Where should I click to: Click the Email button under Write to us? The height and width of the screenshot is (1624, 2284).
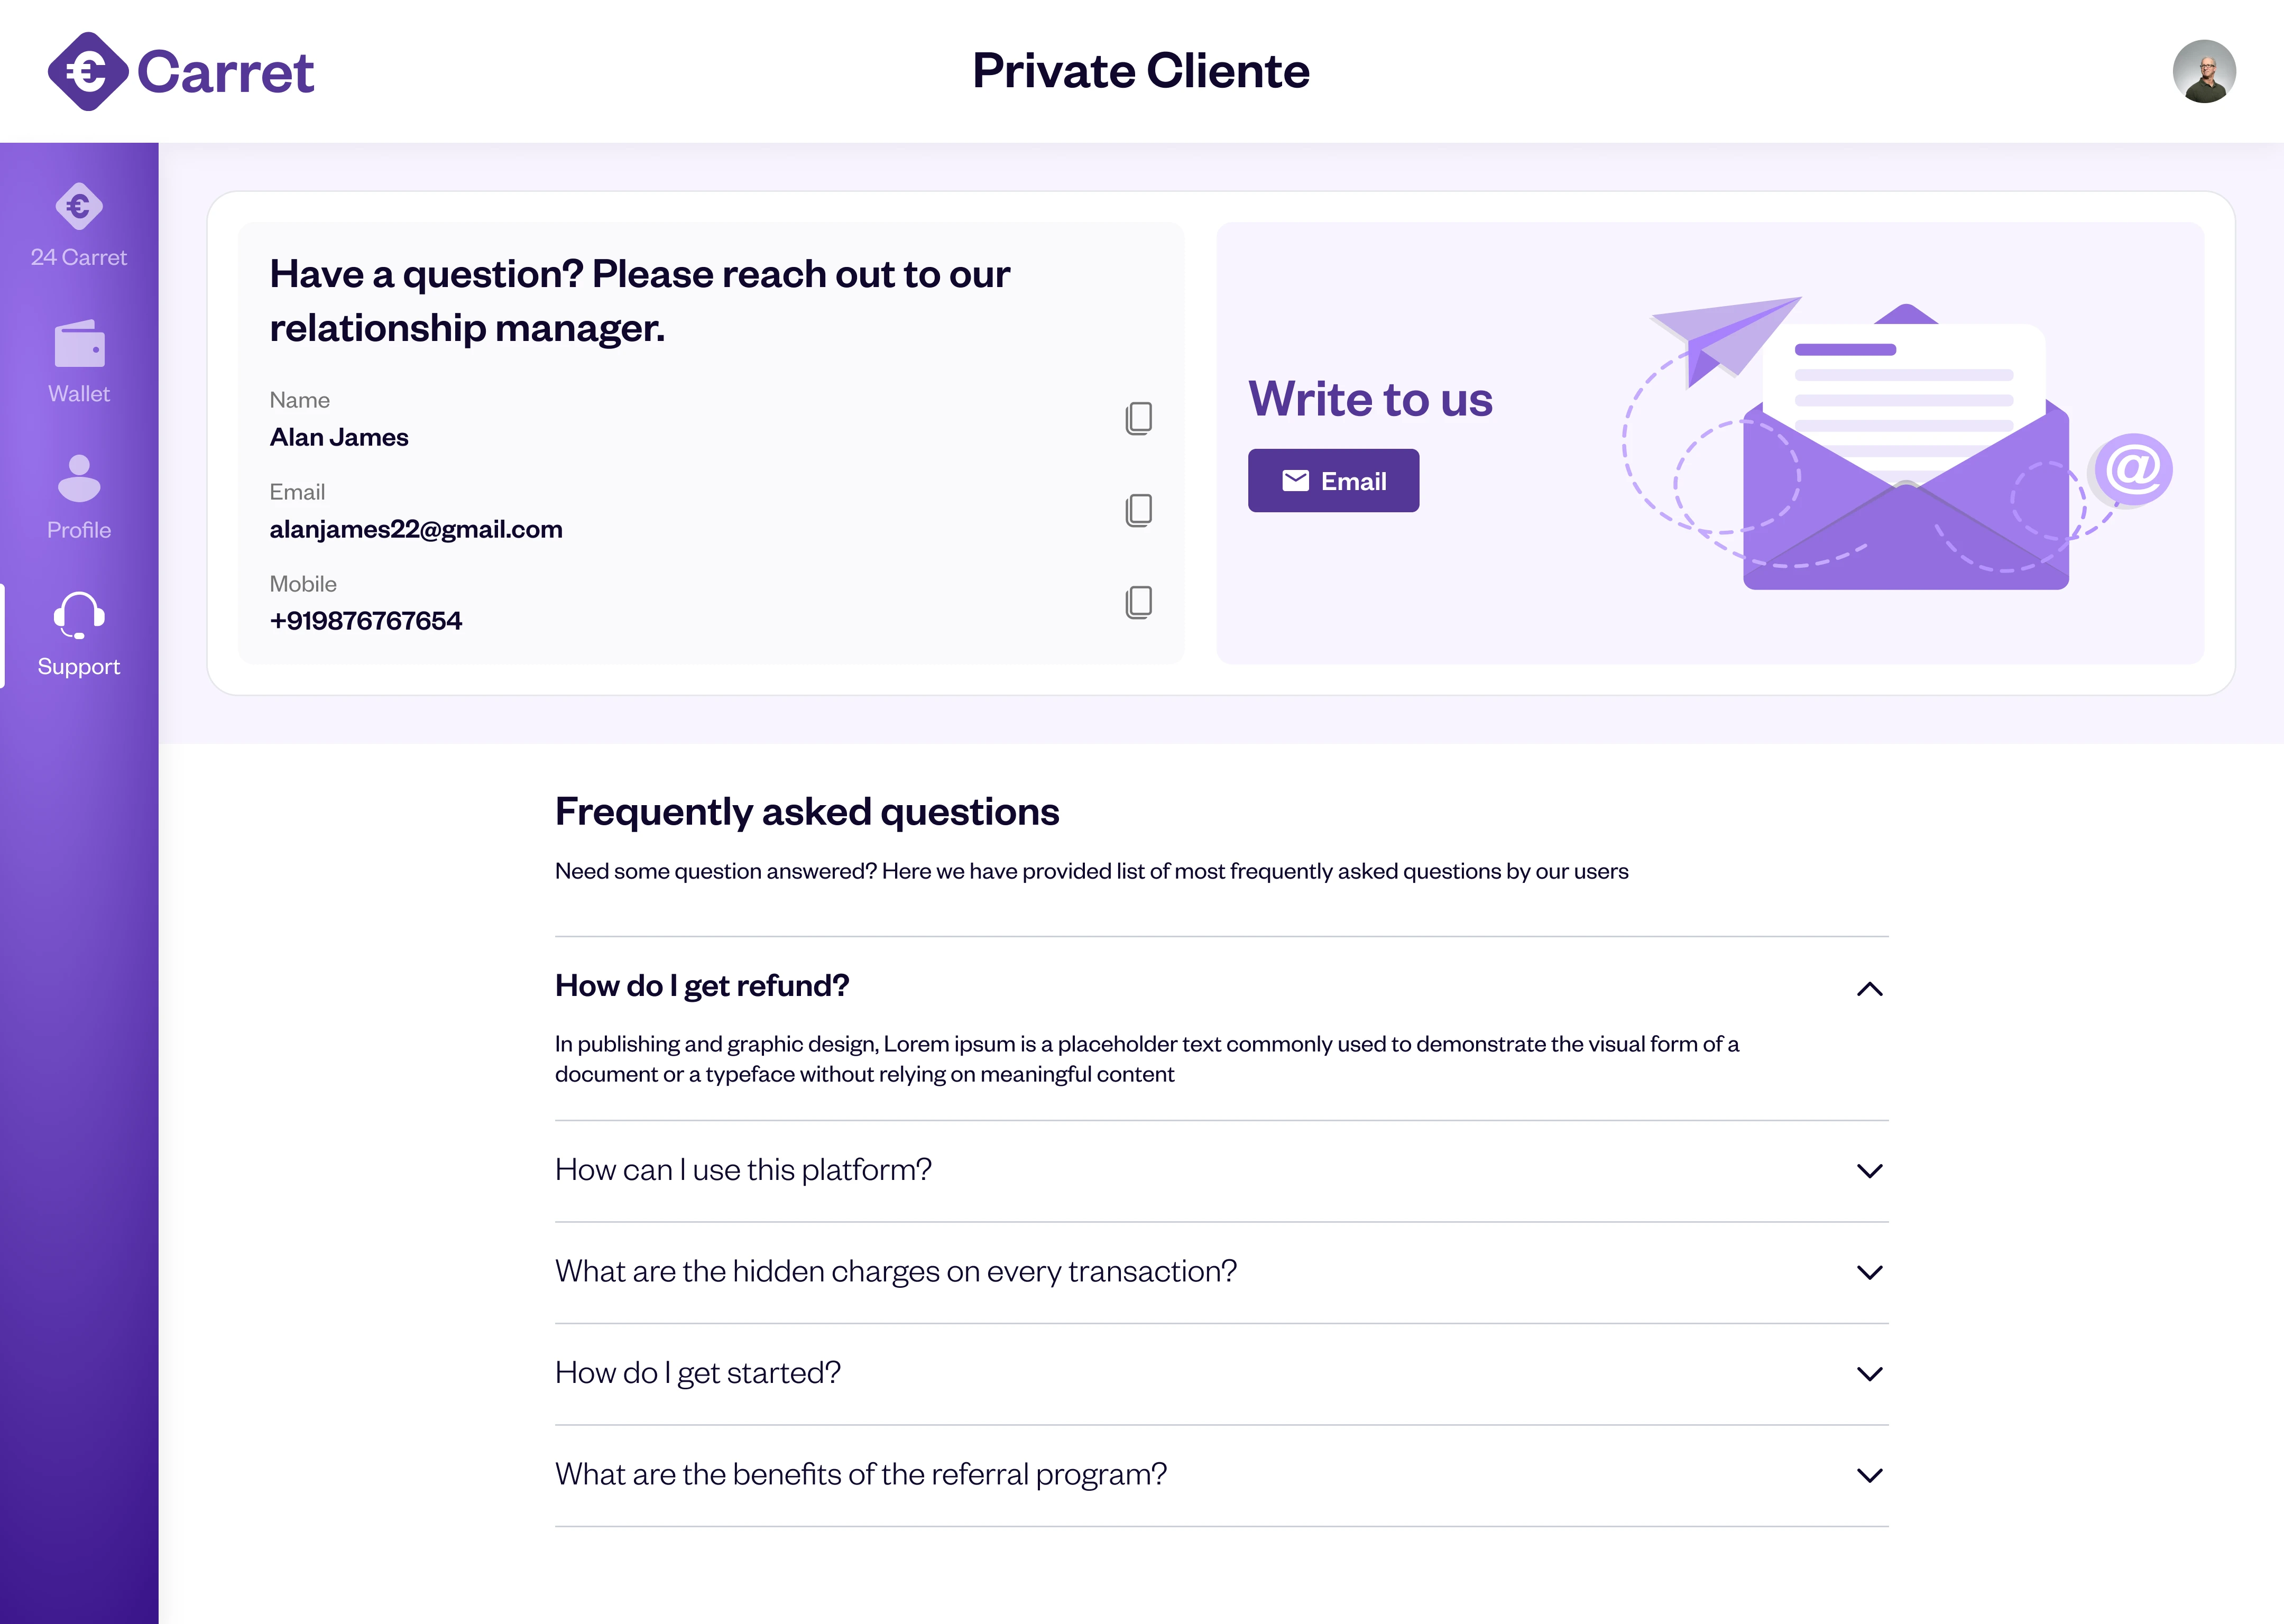click(x=1333, y=481)
